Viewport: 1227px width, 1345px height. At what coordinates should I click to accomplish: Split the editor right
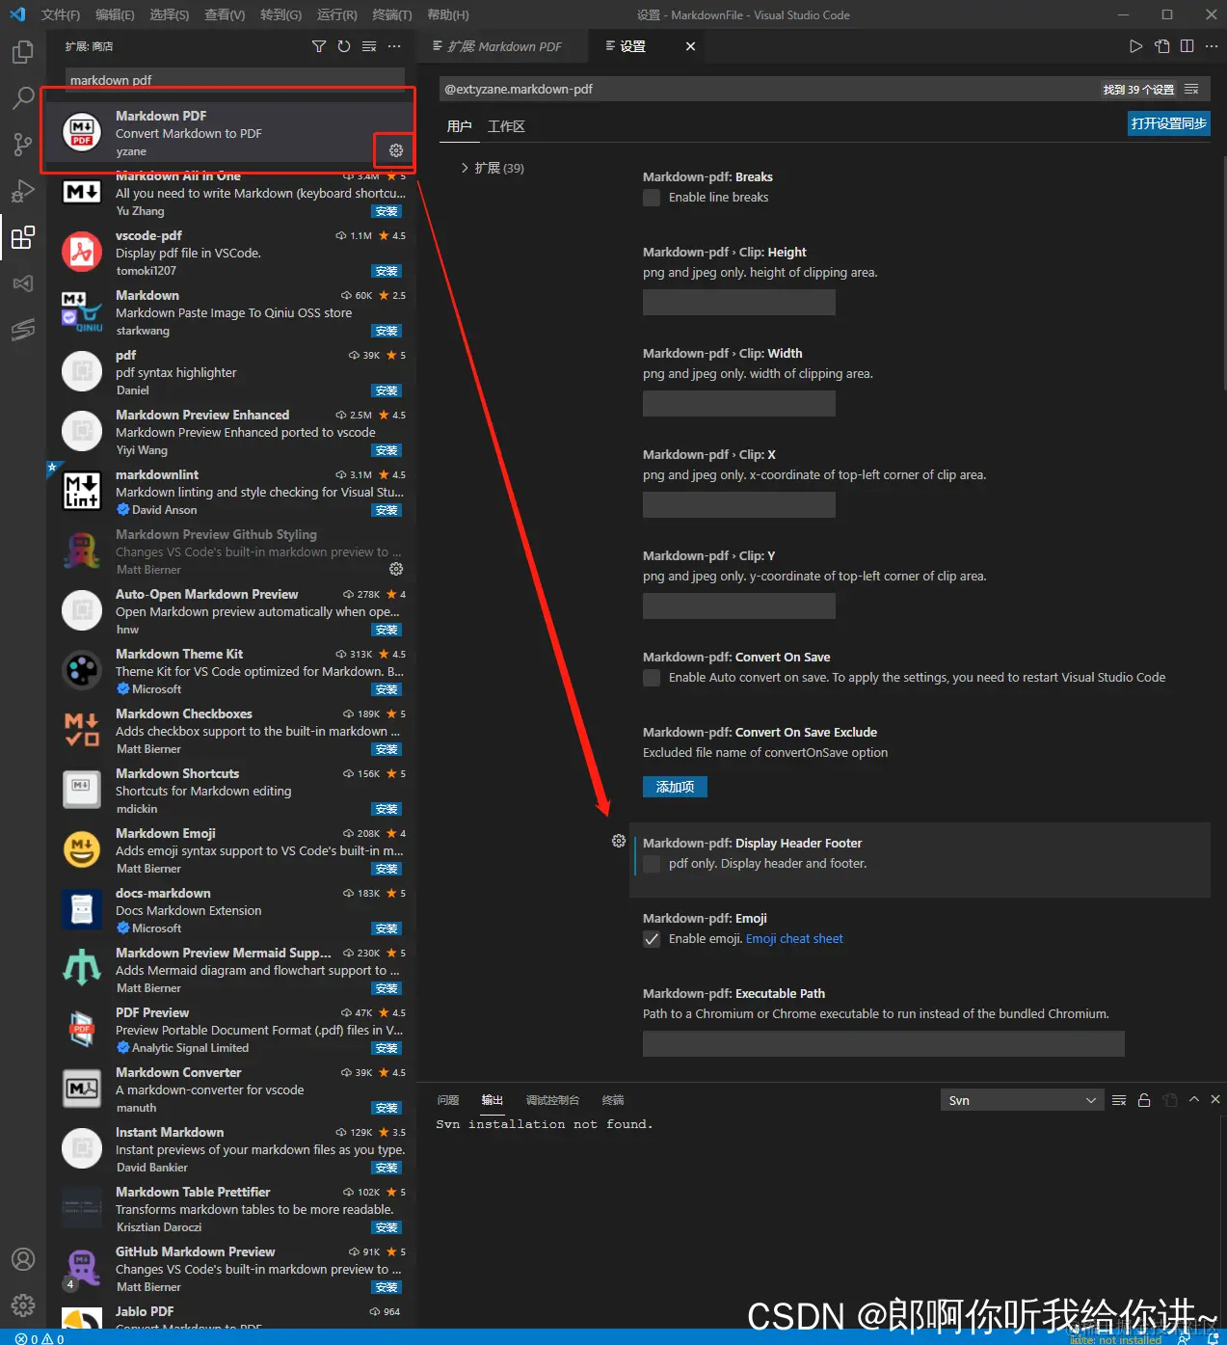(1187, 46)
